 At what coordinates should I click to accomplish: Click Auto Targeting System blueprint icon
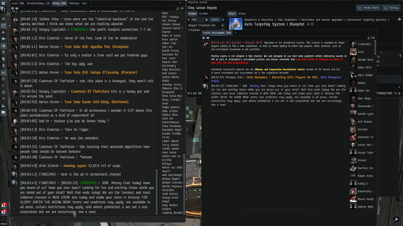point(236,24)
